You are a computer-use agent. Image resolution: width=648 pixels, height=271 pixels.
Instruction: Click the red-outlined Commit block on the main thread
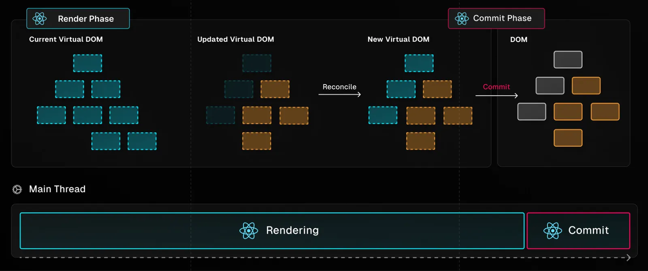[578, 231]
